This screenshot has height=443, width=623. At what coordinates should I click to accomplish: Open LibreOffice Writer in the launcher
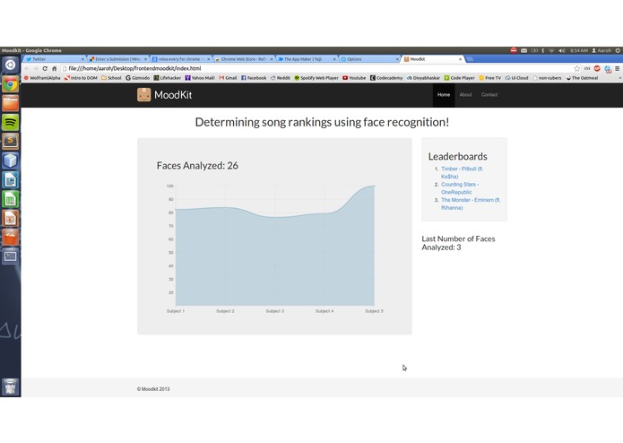[11, 179]
